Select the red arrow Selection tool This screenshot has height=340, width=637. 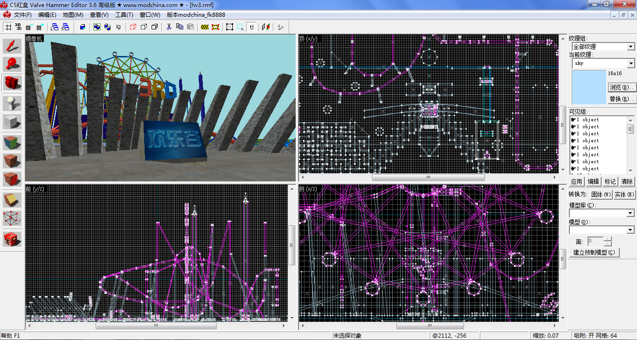click(x=12, y=46)
